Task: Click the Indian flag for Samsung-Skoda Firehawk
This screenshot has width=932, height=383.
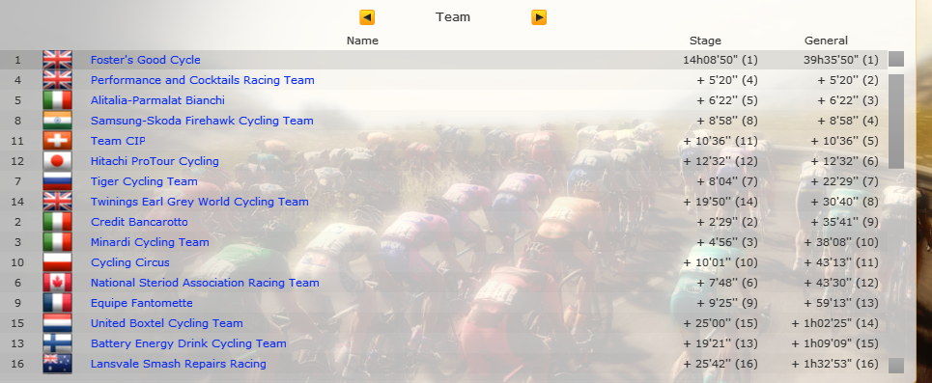Action: tap(57, 121)
